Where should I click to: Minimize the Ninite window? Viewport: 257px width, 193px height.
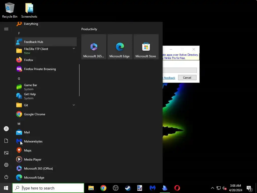pos(171,49)
